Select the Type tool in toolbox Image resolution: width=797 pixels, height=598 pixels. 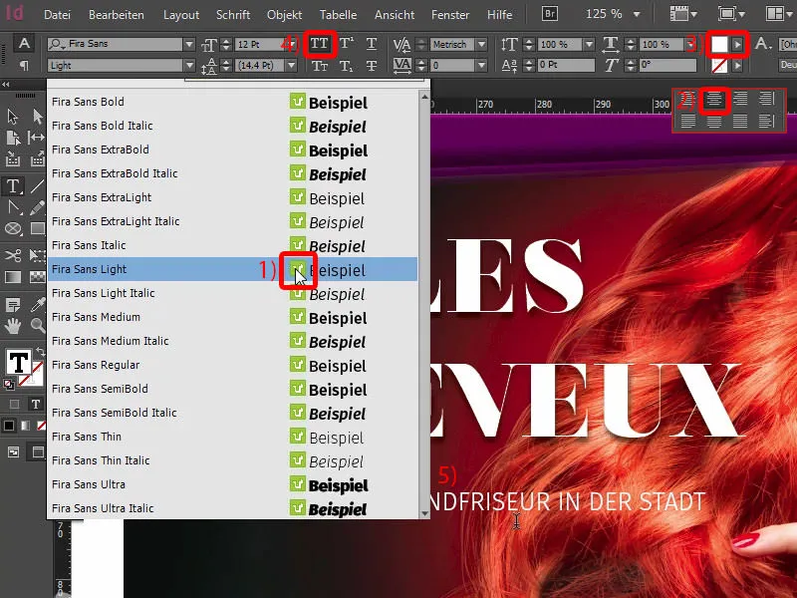(13, 186)
